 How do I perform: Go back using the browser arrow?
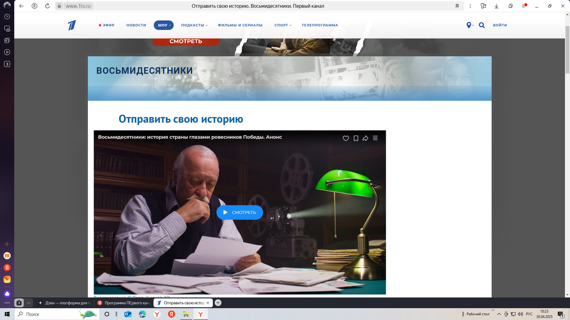click(x=21, y=6)
